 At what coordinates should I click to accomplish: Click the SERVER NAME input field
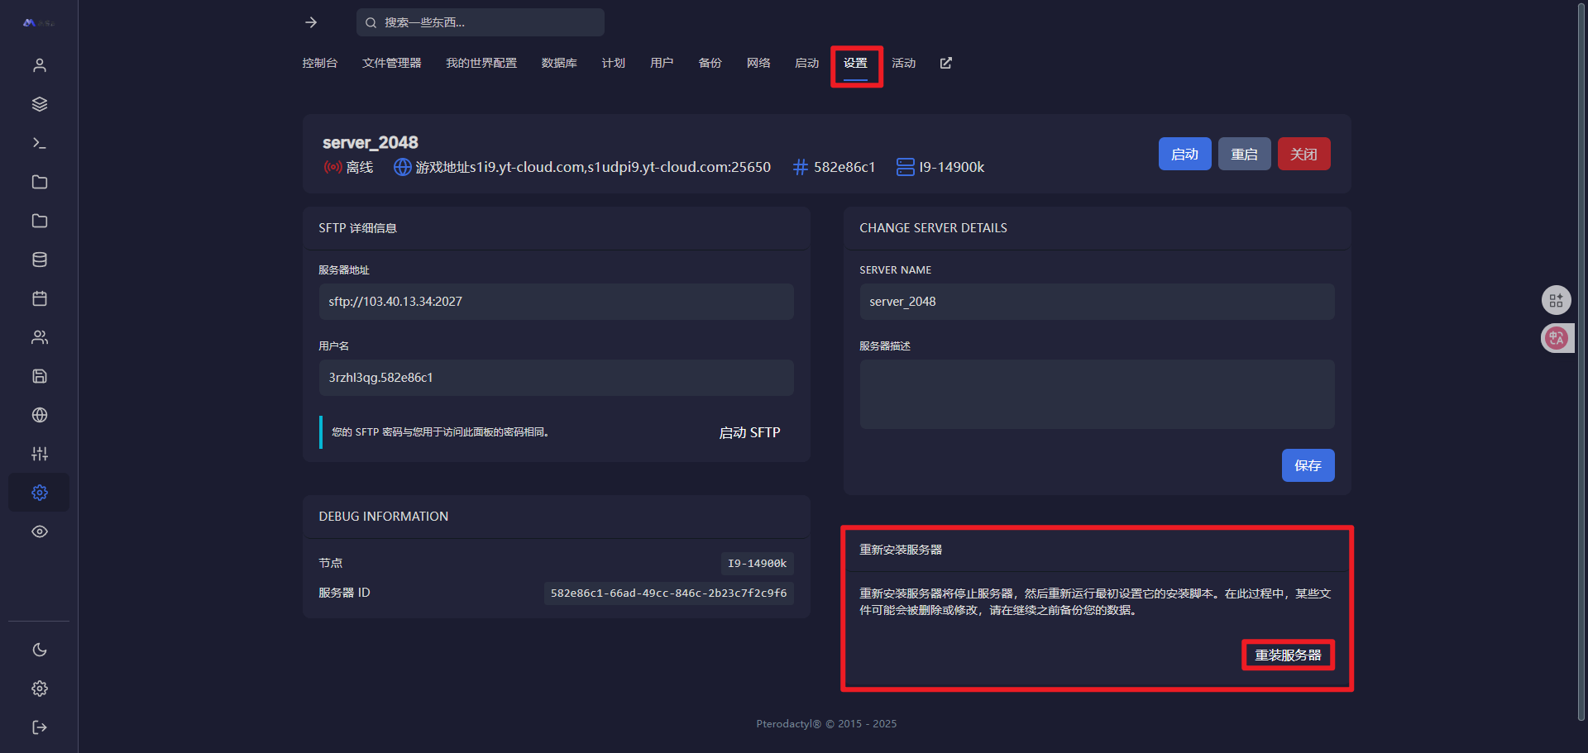pyautogui.click(x=1097, y=302)
